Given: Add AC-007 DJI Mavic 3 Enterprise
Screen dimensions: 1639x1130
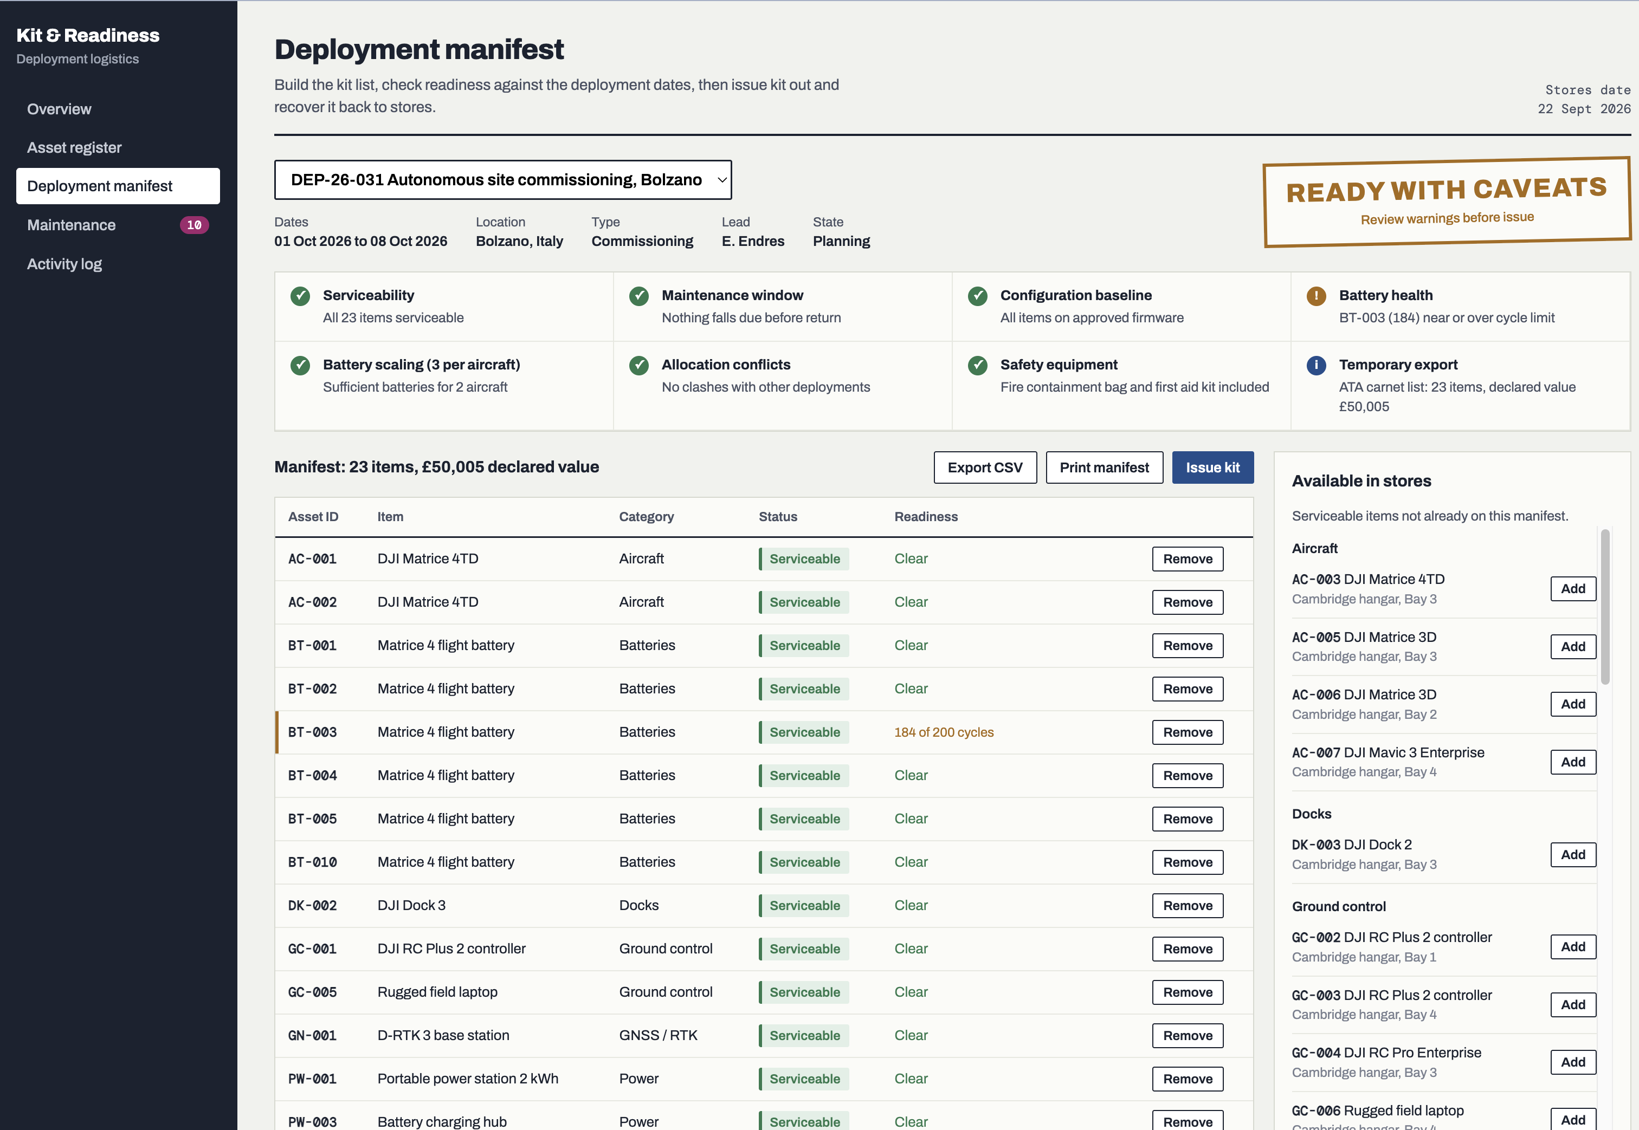Looking at the screenshot, I should pyautogui.click(x=1573, y=762).
